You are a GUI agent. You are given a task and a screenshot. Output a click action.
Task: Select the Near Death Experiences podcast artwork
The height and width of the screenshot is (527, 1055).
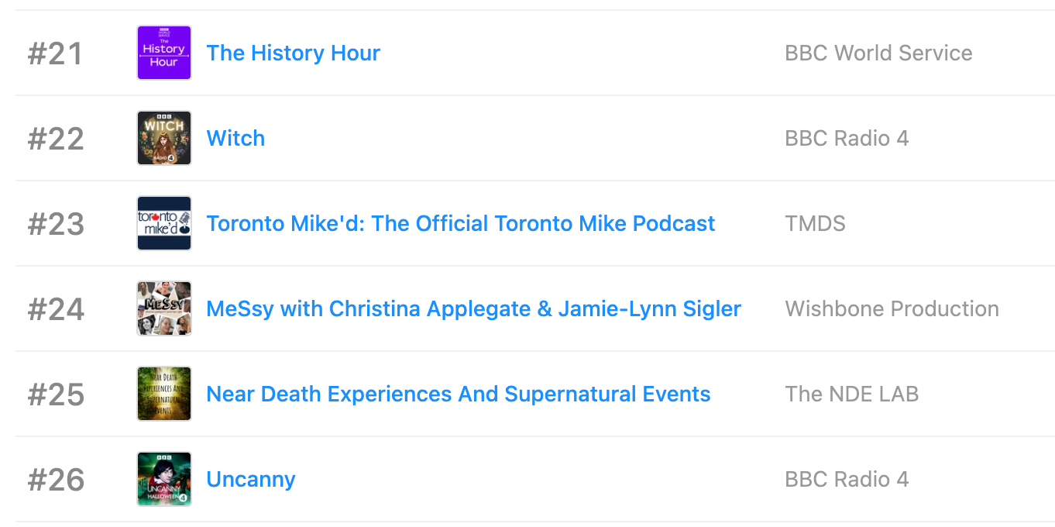164,394
